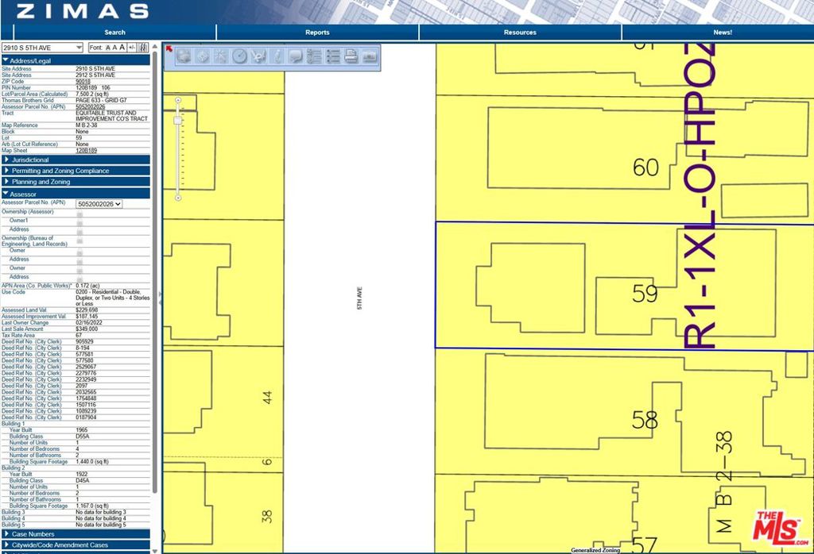Image resolution: width=814 pixels, height=554 pixels.
Task: Select the largest font size A
Action: (122, 48)
